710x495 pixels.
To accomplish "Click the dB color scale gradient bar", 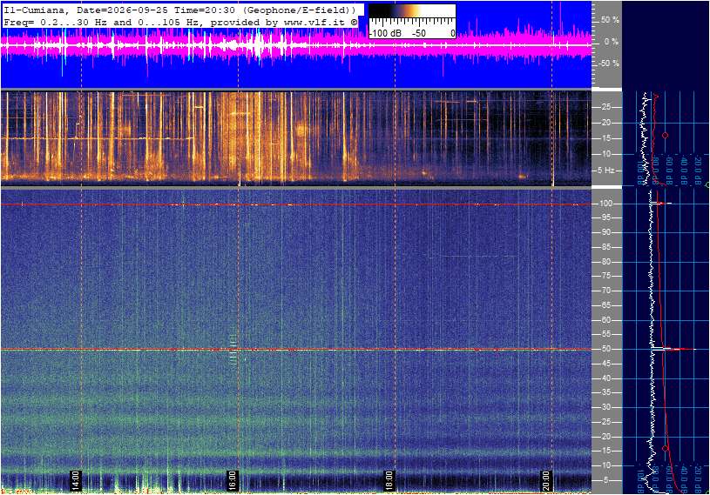I will click(412, 10).
